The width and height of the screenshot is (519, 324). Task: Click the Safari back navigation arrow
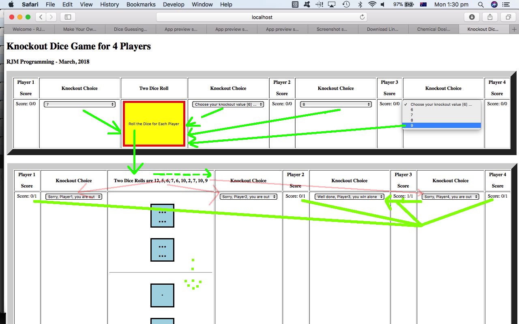tap(41, 17)
